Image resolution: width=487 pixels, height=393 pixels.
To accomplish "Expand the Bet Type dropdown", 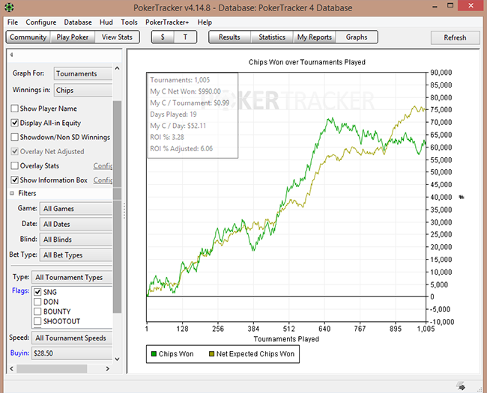I will point(76,255).
